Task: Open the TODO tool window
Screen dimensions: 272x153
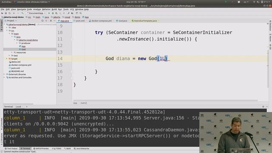Action: [57, 149]
